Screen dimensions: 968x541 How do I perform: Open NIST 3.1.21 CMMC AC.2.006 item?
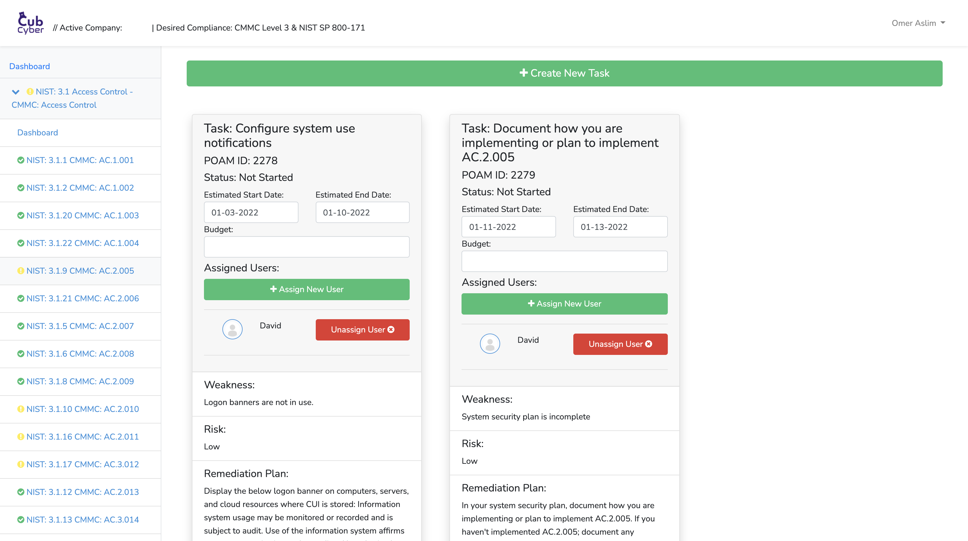click(x=82, y=299)
